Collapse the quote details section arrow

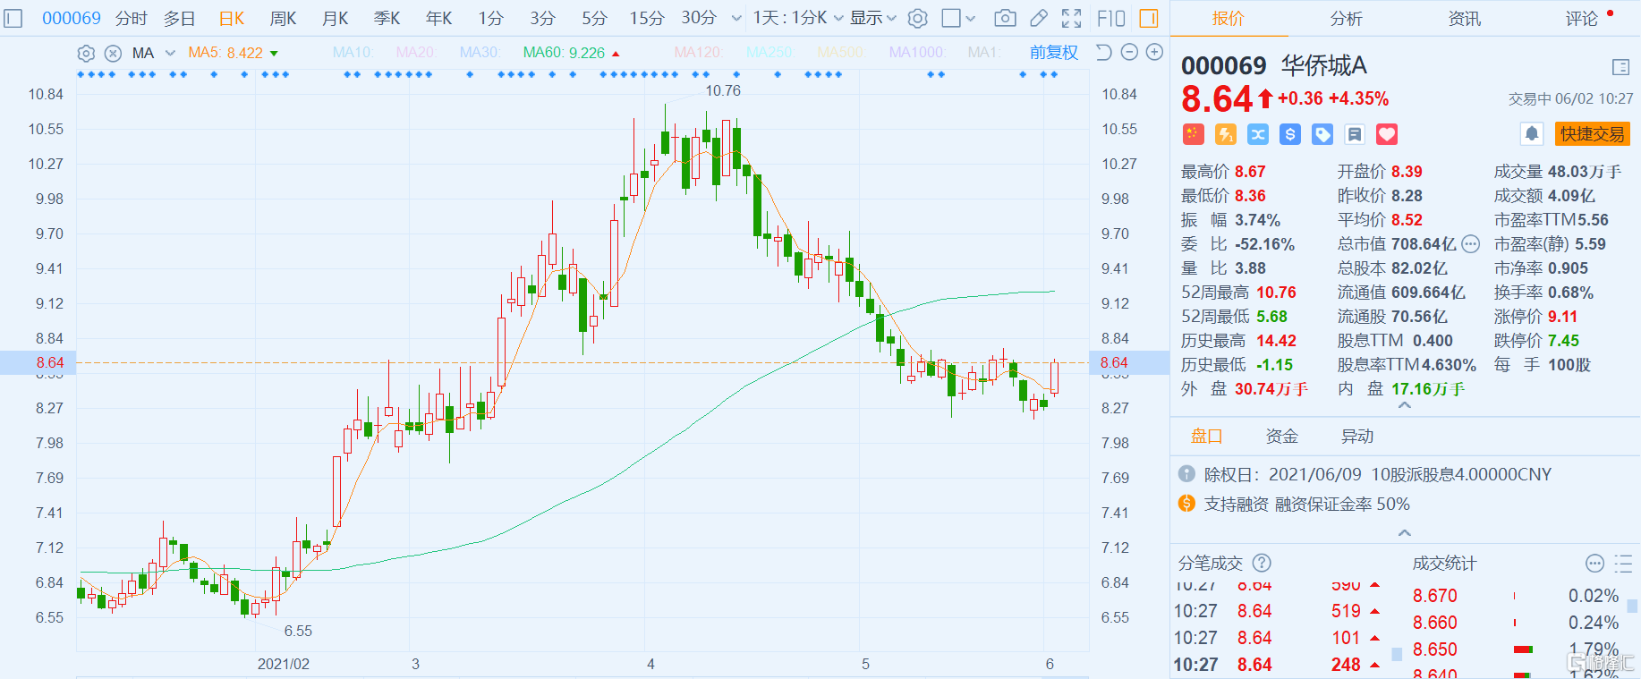(1405, 405)
